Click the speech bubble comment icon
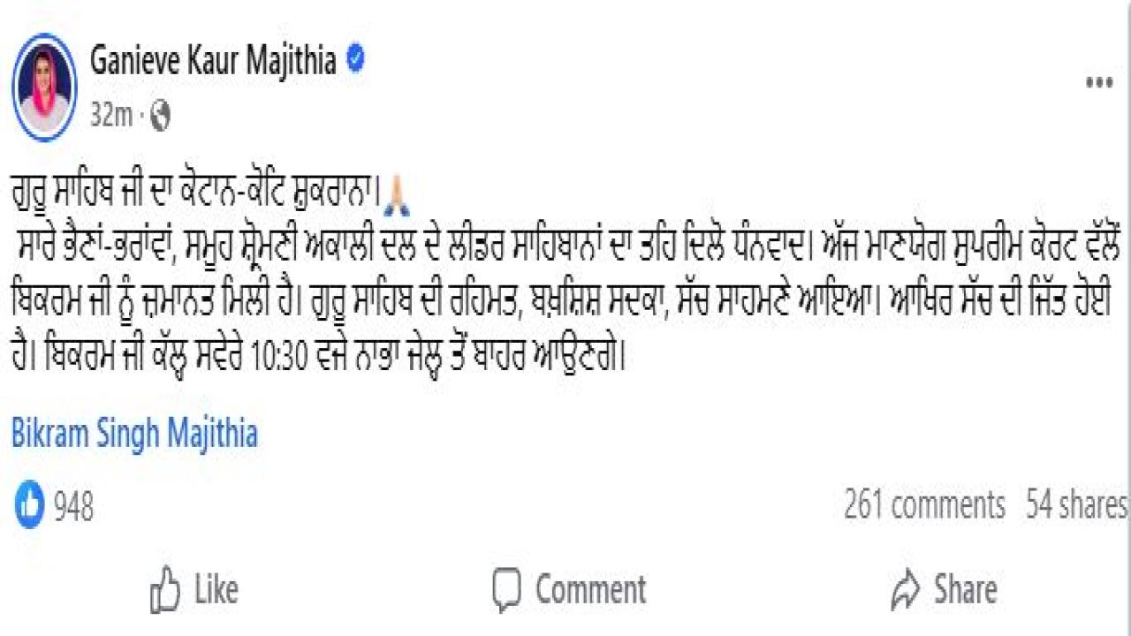The image size is (1131, 636). [x=507, y=589]
